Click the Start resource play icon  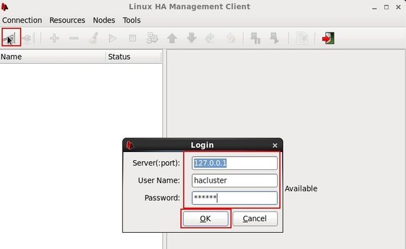tap(113, 38)
